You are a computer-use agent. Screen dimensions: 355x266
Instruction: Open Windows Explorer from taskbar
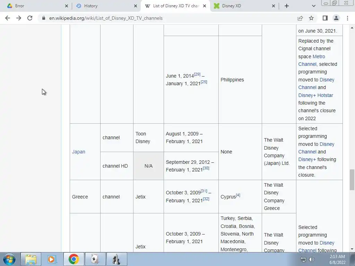click(31, 259)
